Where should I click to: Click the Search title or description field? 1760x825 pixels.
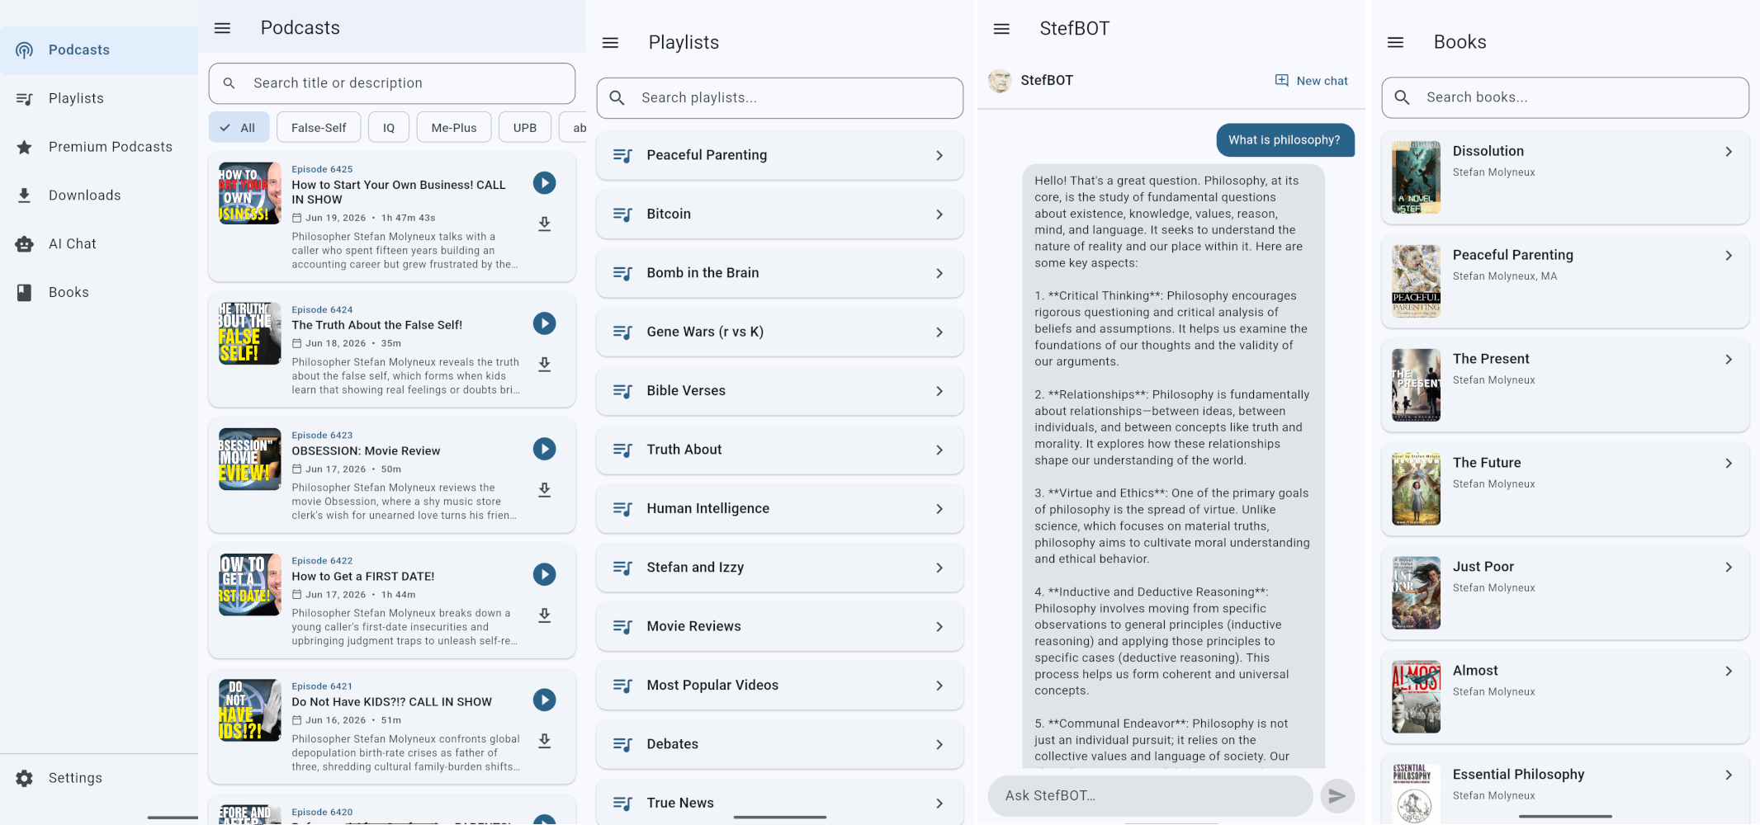click(392, 83)
